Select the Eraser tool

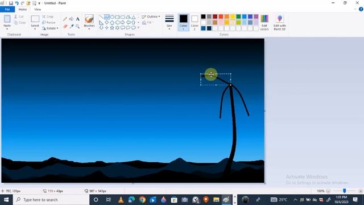[x=65, y=27]
